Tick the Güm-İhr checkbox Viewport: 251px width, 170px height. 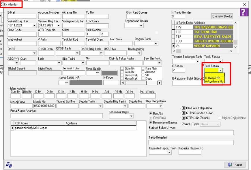click(122, 72)
